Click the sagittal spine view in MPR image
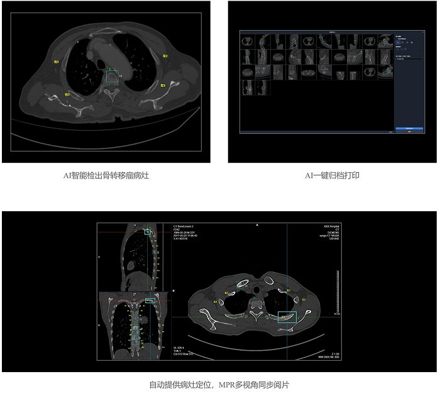Image resolution: width=440 pixels, height=396 pixels. [x=135, y=256]
